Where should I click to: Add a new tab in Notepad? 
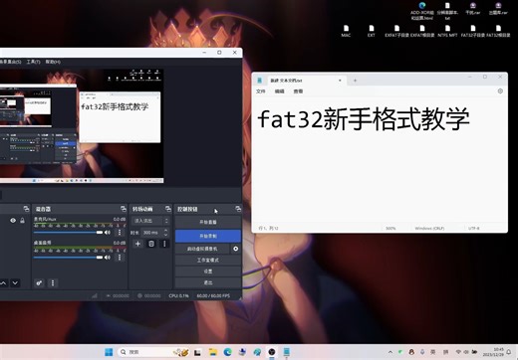pyautogui.click(x=355, y=81)
